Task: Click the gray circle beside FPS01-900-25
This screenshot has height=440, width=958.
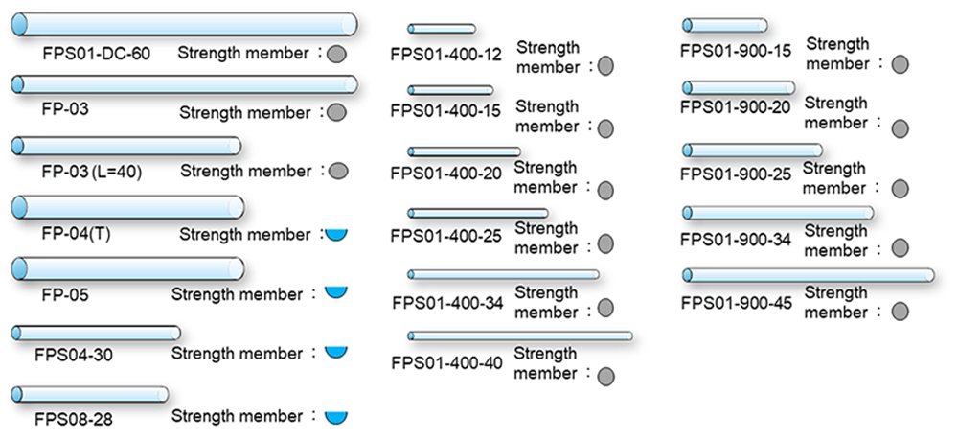Action: point(900,187)
